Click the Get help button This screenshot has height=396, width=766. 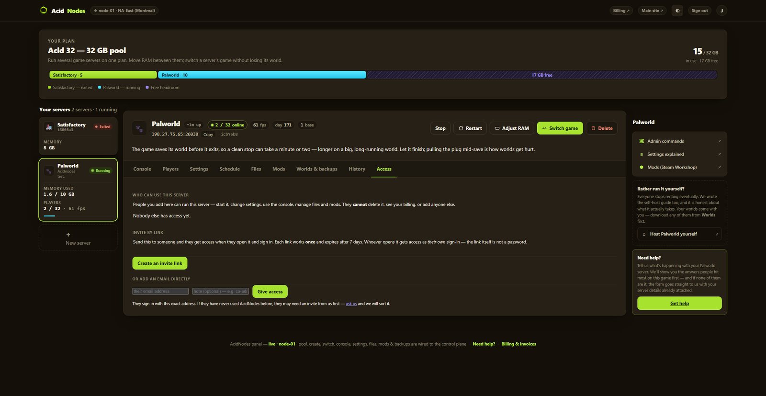(x=679, y=303)
